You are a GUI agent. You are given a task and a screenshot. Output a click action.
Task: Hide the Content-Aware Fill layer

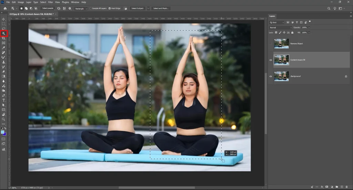point(271,60)
